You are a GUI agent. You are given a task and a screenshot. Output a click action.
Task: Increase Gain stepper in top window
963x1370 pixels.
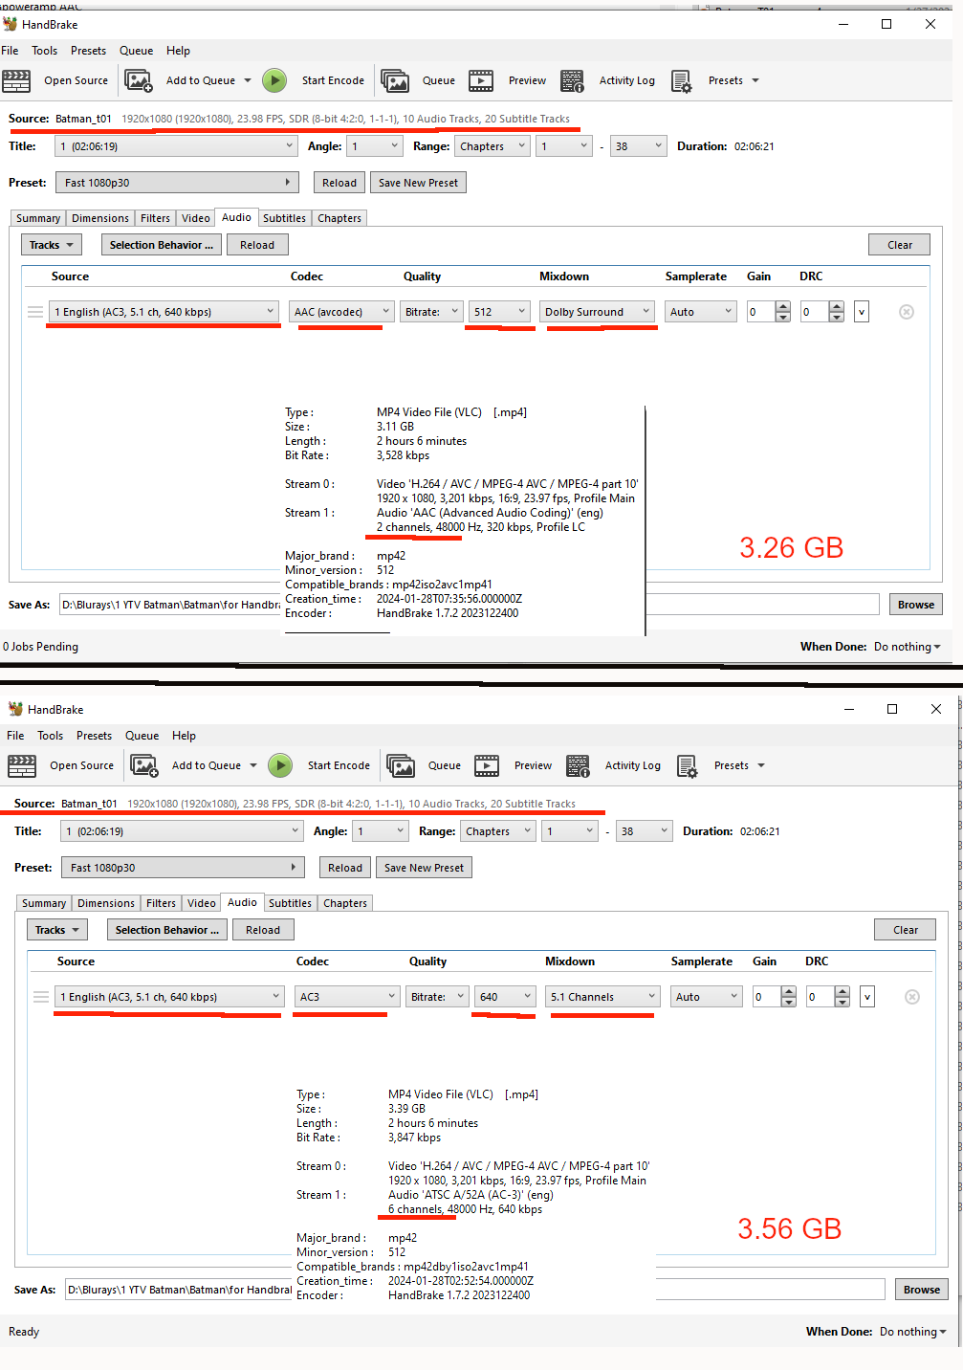tap(783, 307)
